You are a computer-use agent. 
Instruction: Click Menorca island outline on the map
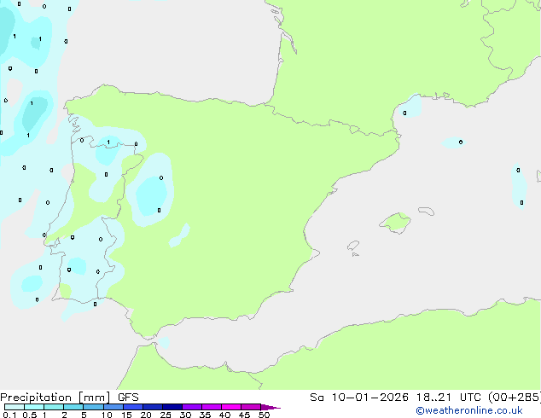[x=427, y=211]
